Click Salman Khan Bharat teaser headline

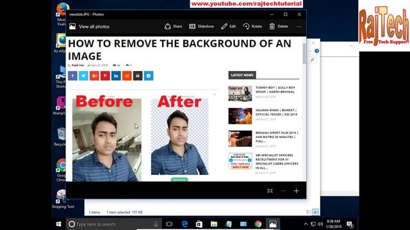click(x=276, y=112)
